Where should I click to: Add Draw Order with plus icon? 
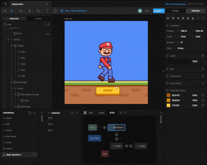pyautogui.click(x=203, y=83)
